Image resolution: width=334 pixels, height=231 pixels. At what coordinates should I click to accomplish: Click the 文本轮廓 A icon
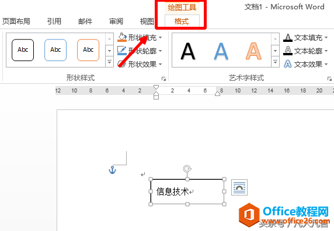tap(288, 51)
